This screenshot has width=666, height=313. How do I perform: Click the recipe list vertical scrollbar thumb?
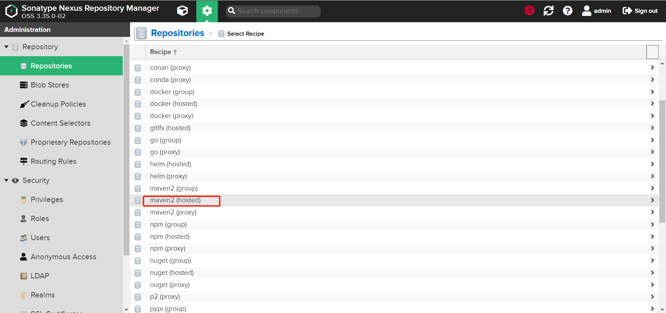click(x=662, y=161)
